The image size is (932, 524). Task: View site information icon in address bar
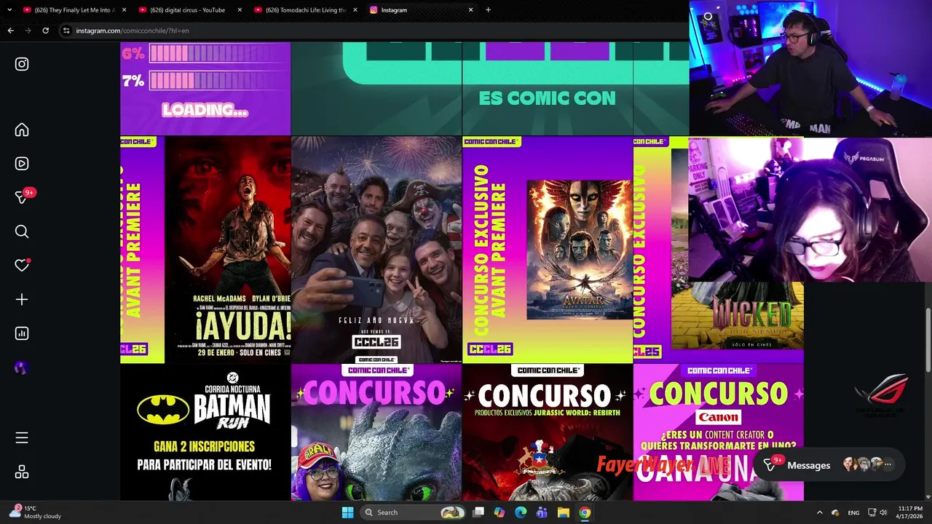coord(66,31)
